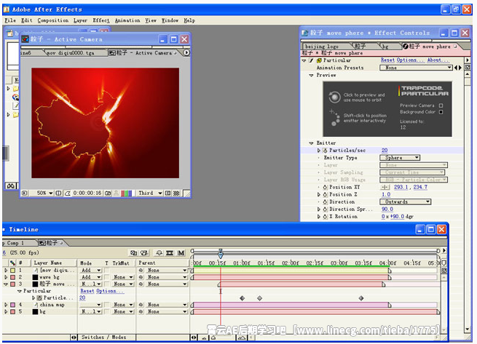477x344 pixels.
Task: Click the timeline current-time indicator handle
Action: [x=221, y=254]
